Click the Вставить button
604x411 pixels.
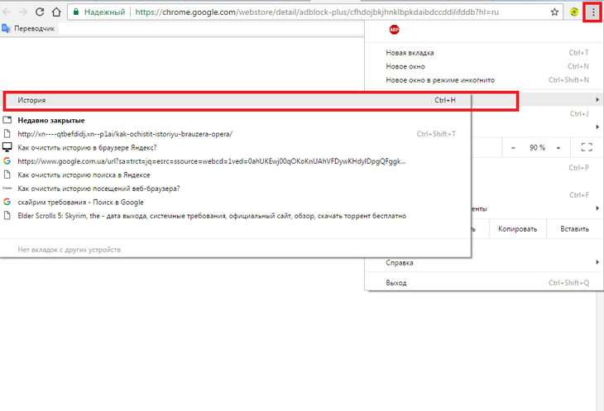573,229
